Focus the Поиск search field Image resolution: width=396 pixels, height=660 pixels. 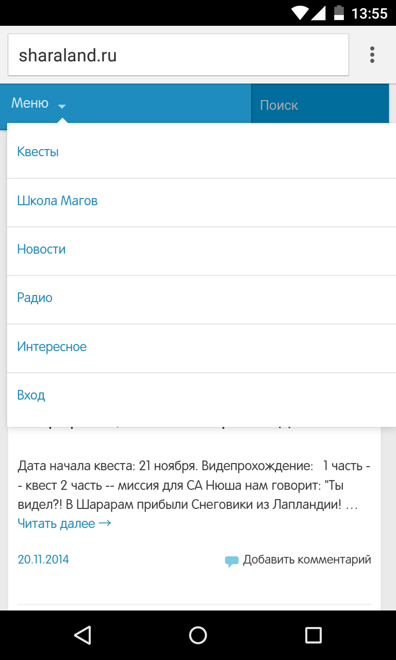point(320,105)
